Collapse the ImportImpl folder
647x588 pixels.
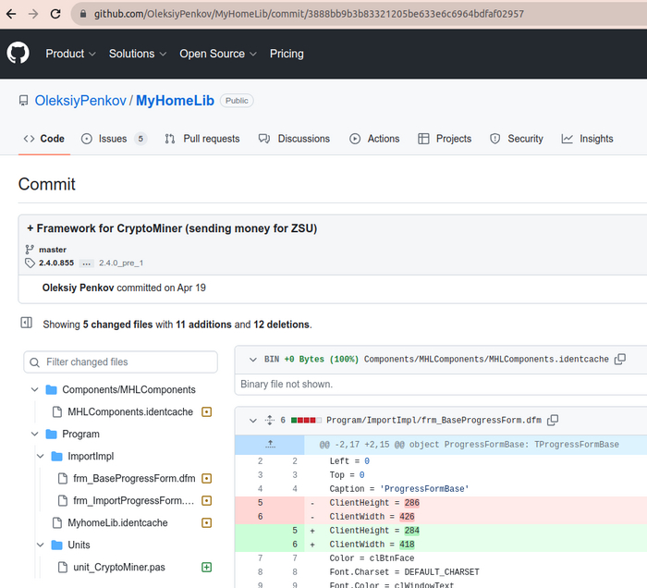[x=41, y=457]
